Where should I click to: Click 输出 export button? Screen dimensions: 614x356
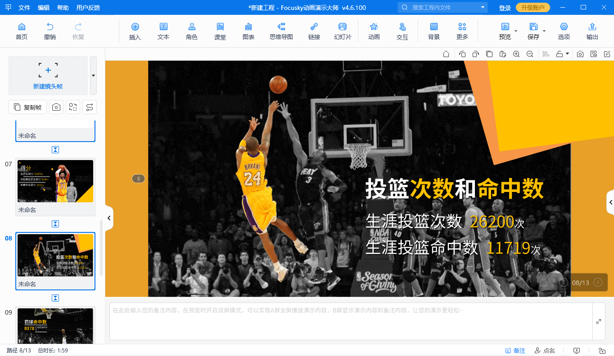pos(592,31)
